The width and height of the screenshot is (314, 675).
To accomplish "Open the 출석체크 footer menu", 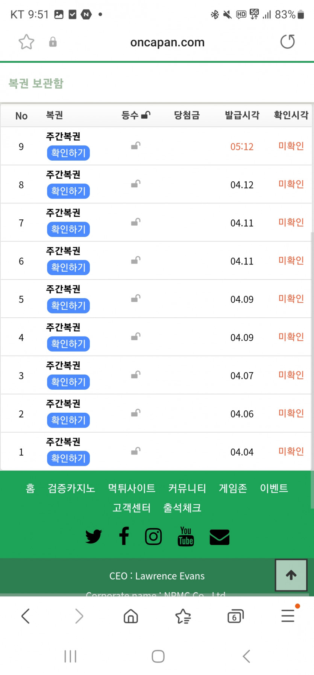I will (182, 508).
